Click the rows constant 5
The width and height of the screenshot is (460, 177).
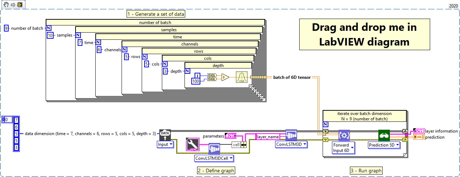tap(126, 57)
